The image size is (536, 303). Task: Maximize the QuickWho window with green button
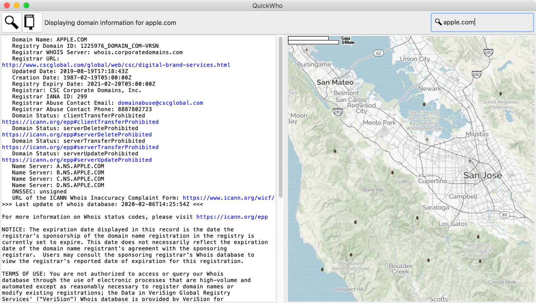pos(26,5)
